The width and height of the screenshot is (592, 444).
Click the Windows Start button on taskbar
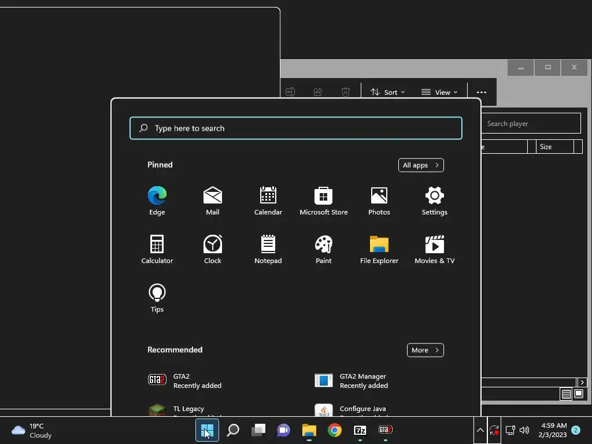pos(207,430)
